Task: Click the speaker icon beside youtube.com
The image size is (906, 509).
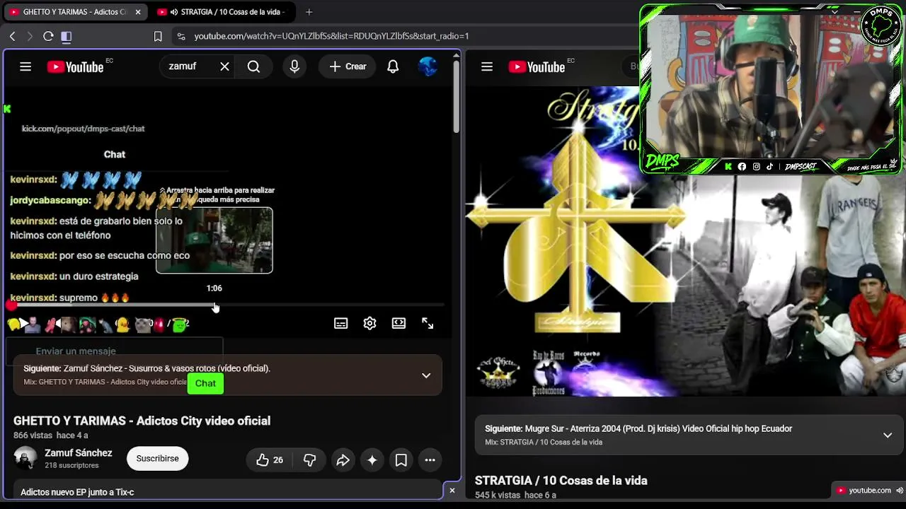Action: click(899, 491)
